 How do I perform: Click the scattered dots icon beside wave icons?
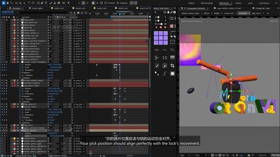pyautogui.click(x=172, y=50)
